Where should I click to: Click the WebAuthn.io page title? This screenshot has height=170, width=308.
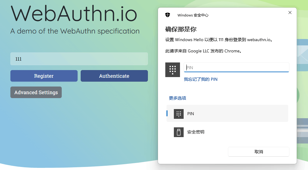(x=74, y=13)
